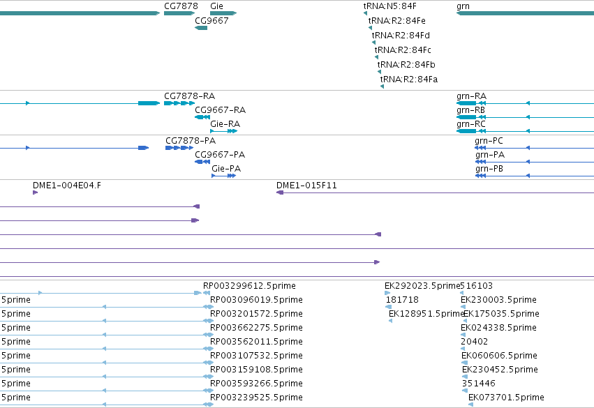Click the RP003107532.5prime EST label
594x408 pixels.
click(256, 356)
